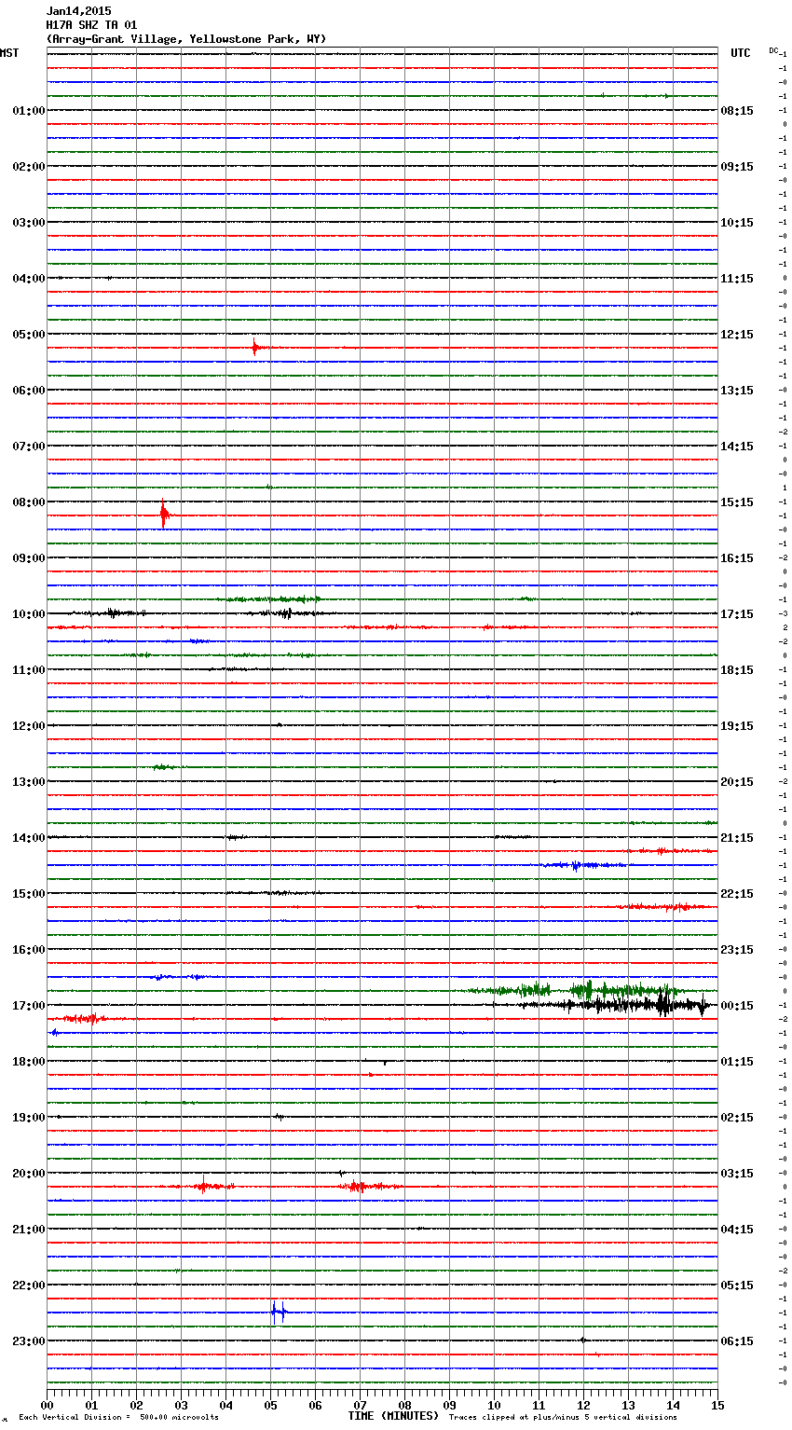Screen dimensions: 792x1430
Task: Select the 20:00 MST time label
Action: [x=28, y=1174]
